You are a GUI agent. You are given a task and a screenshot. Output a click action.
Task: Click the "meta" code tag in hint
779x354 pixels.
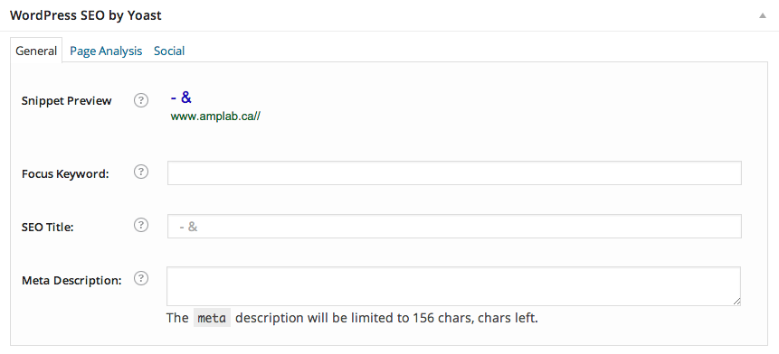tap(212, 318)
